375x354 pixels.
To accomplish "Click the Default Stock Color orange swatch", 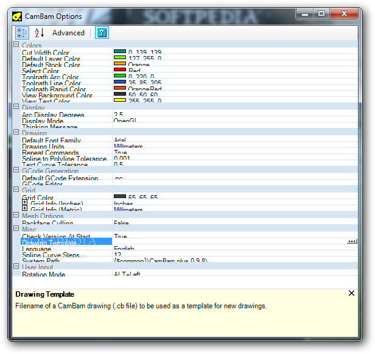I will 120,63.
